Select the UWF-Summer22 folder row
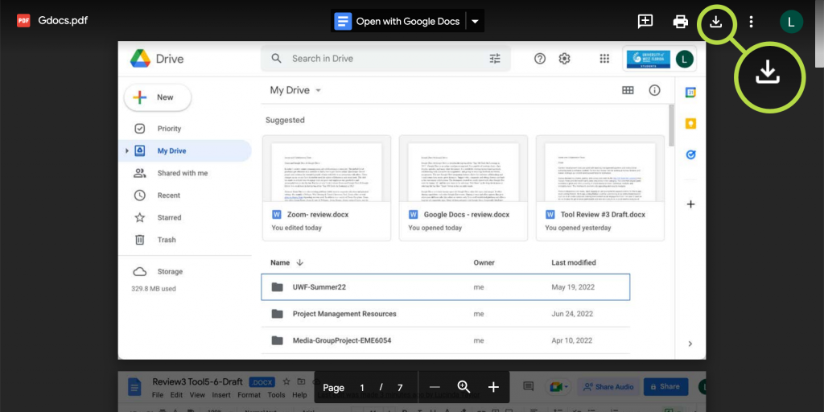Screen dimensions: 824x412 point(445,287)
